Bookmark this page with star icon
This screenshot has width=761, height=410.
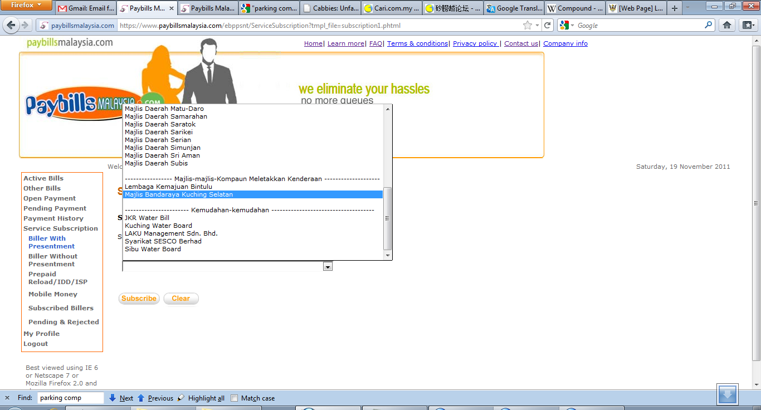pyautogui.click(x=527, y=25)
